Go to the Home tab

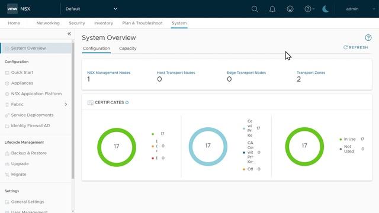14,23
